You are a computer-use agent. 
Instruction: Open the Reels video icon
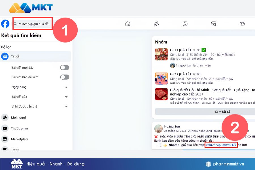click(185, 24)
